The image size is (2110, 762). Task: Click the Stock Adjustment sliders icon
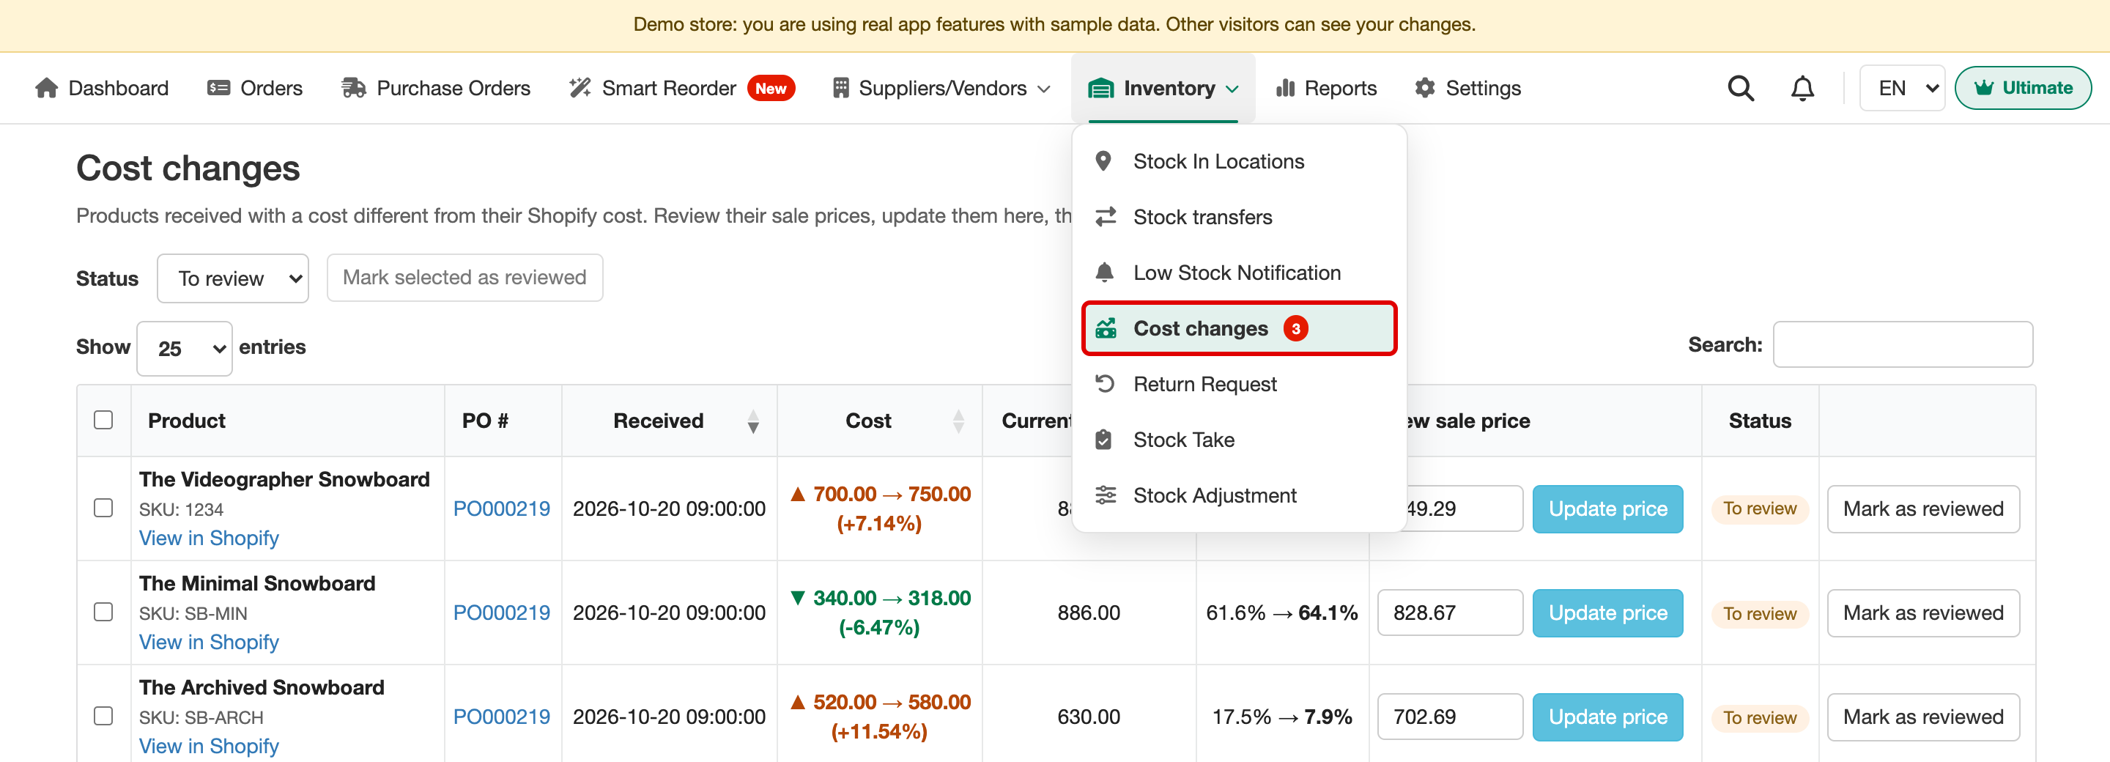point(1106,495)
